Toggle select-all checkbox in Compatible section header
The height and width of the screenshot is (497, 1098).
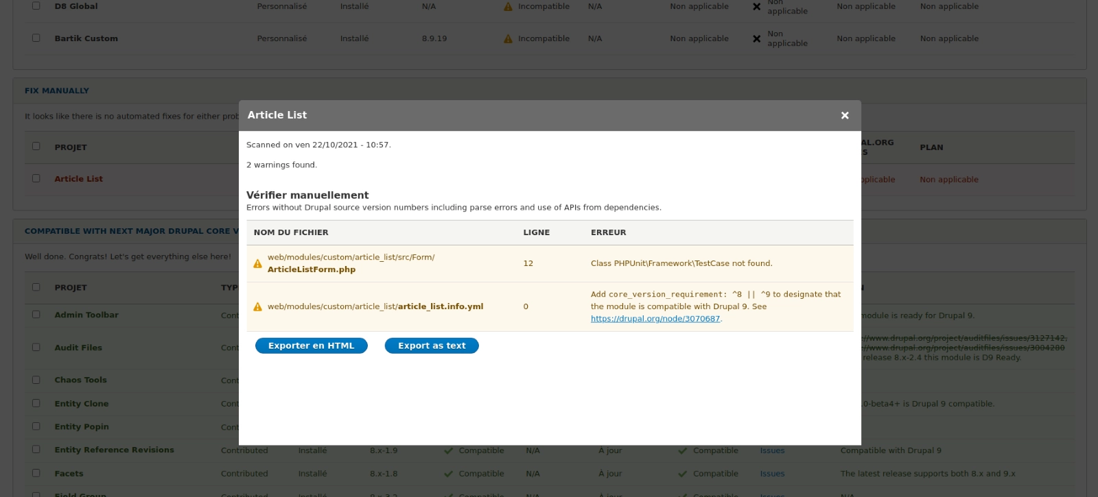[x=36, y=287]
